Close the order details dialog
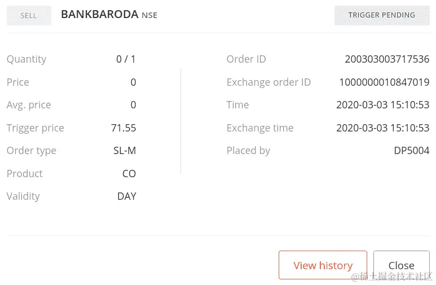 click(x=401, y=265)
